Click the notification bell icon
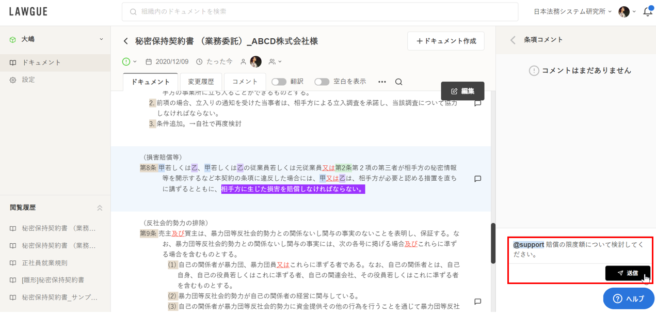The height and width of the screenshot is (314, 656). [647, 12]
